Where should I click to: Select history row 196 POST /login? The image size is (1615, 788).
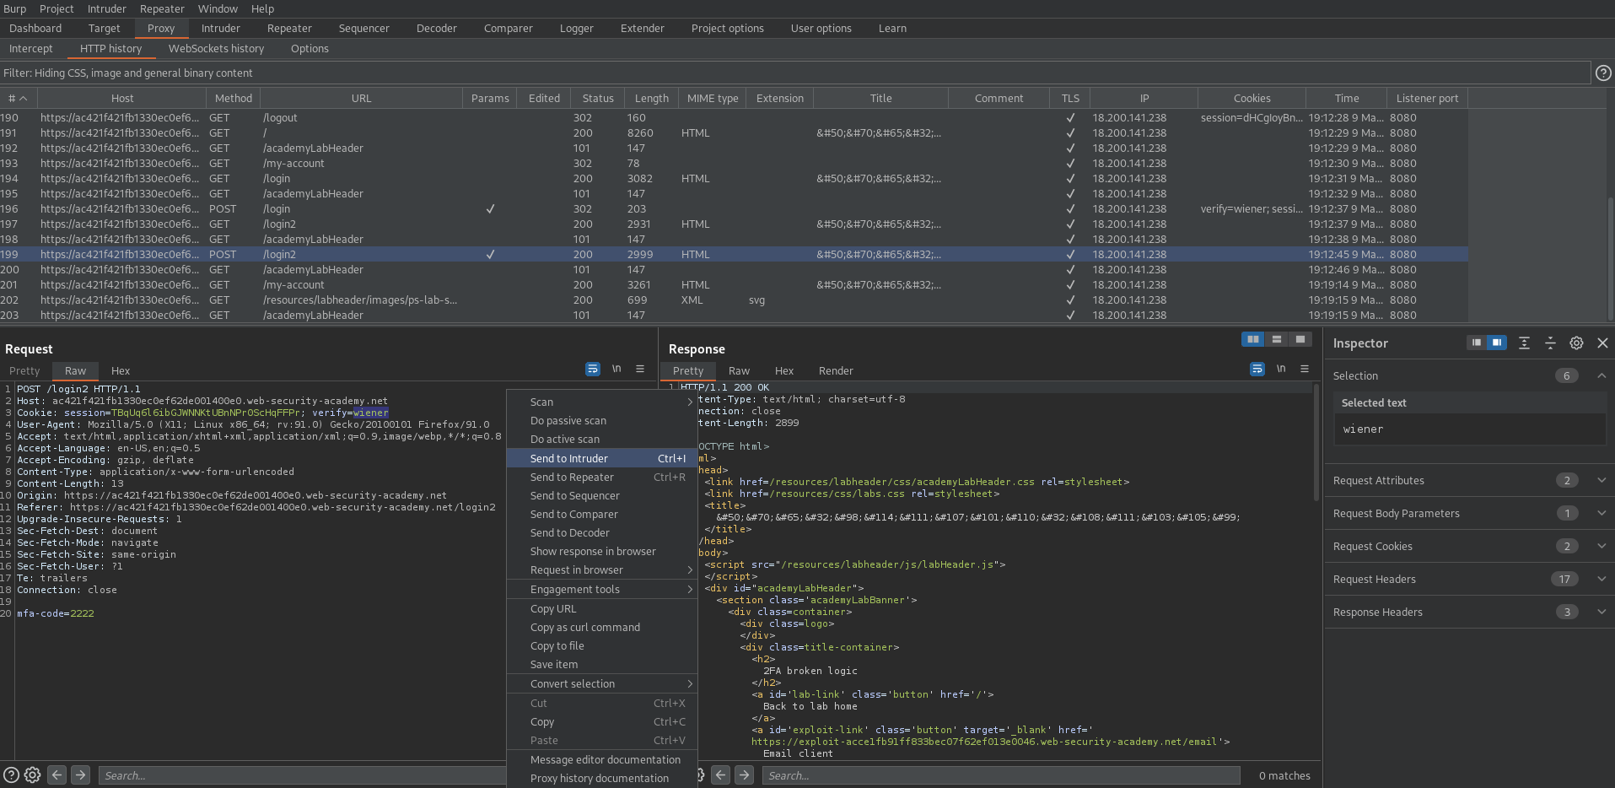734,208
